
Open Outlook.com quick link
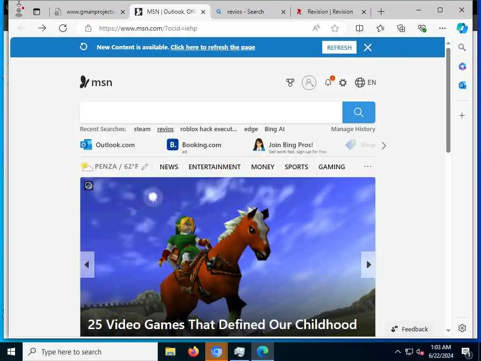click(108, 145)
